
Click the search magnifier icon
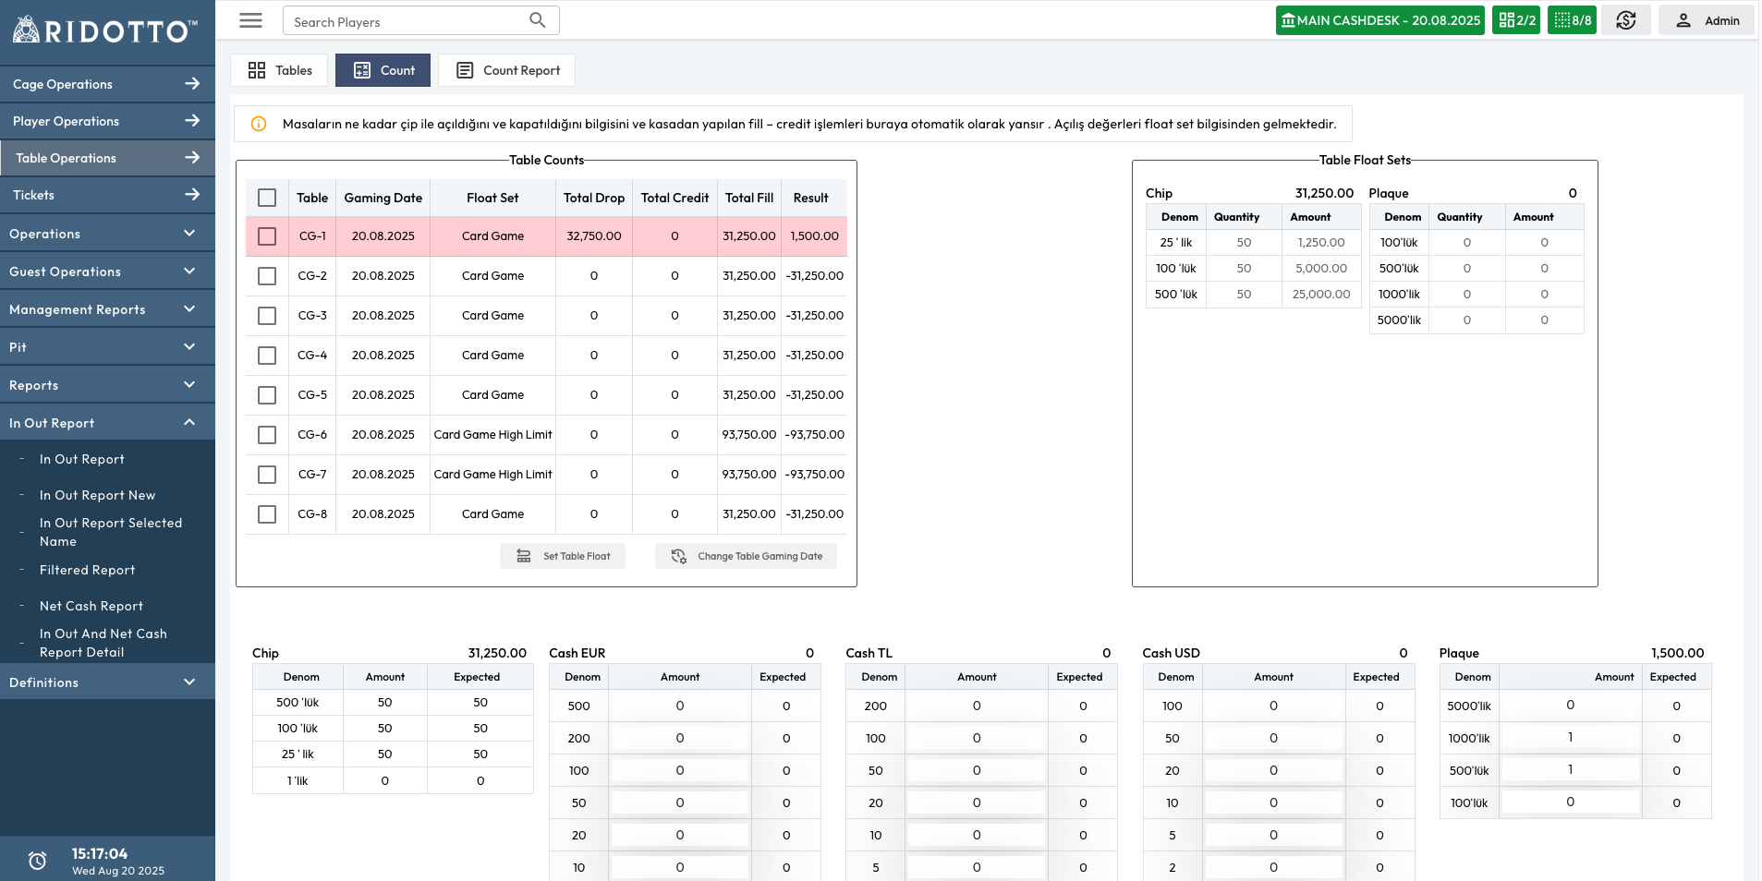(538, 20)
